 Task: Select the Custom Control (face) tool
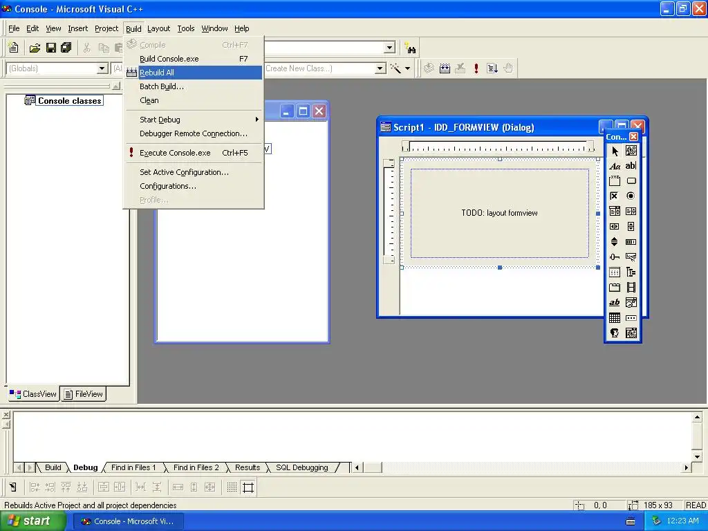615,333
